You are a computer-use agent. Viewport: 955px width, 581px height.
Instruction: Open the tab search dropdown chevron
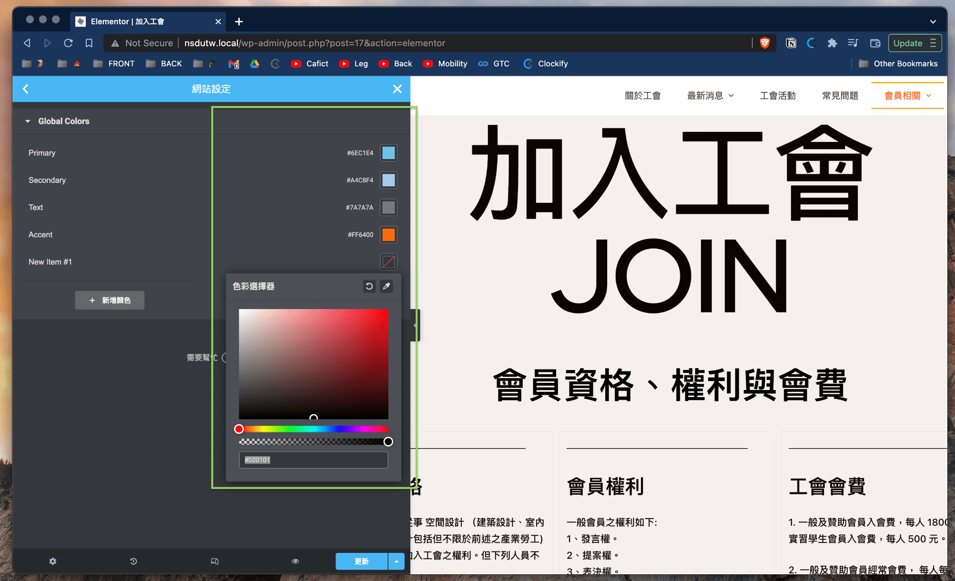tap(933, 21)
